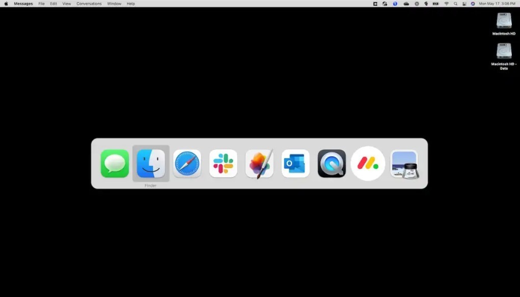Open the Messages application menu
The image size is (520, 297).
coord(23,4)
